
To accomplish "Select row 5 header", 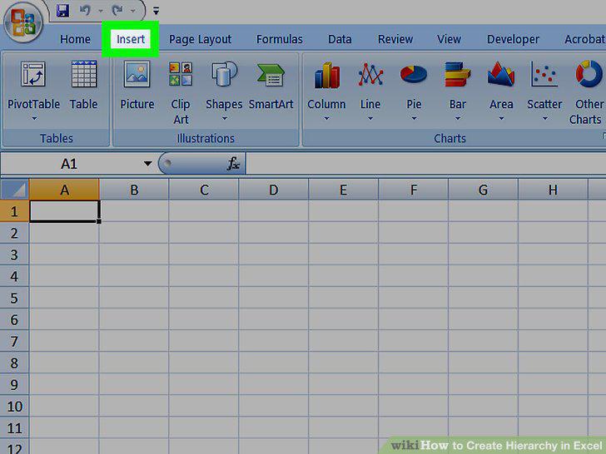I will click(14, 298).
